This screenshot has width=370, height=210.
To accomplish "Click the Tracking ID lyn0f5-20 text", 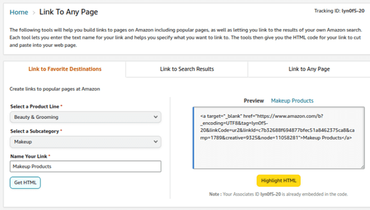I will point(339,11).
